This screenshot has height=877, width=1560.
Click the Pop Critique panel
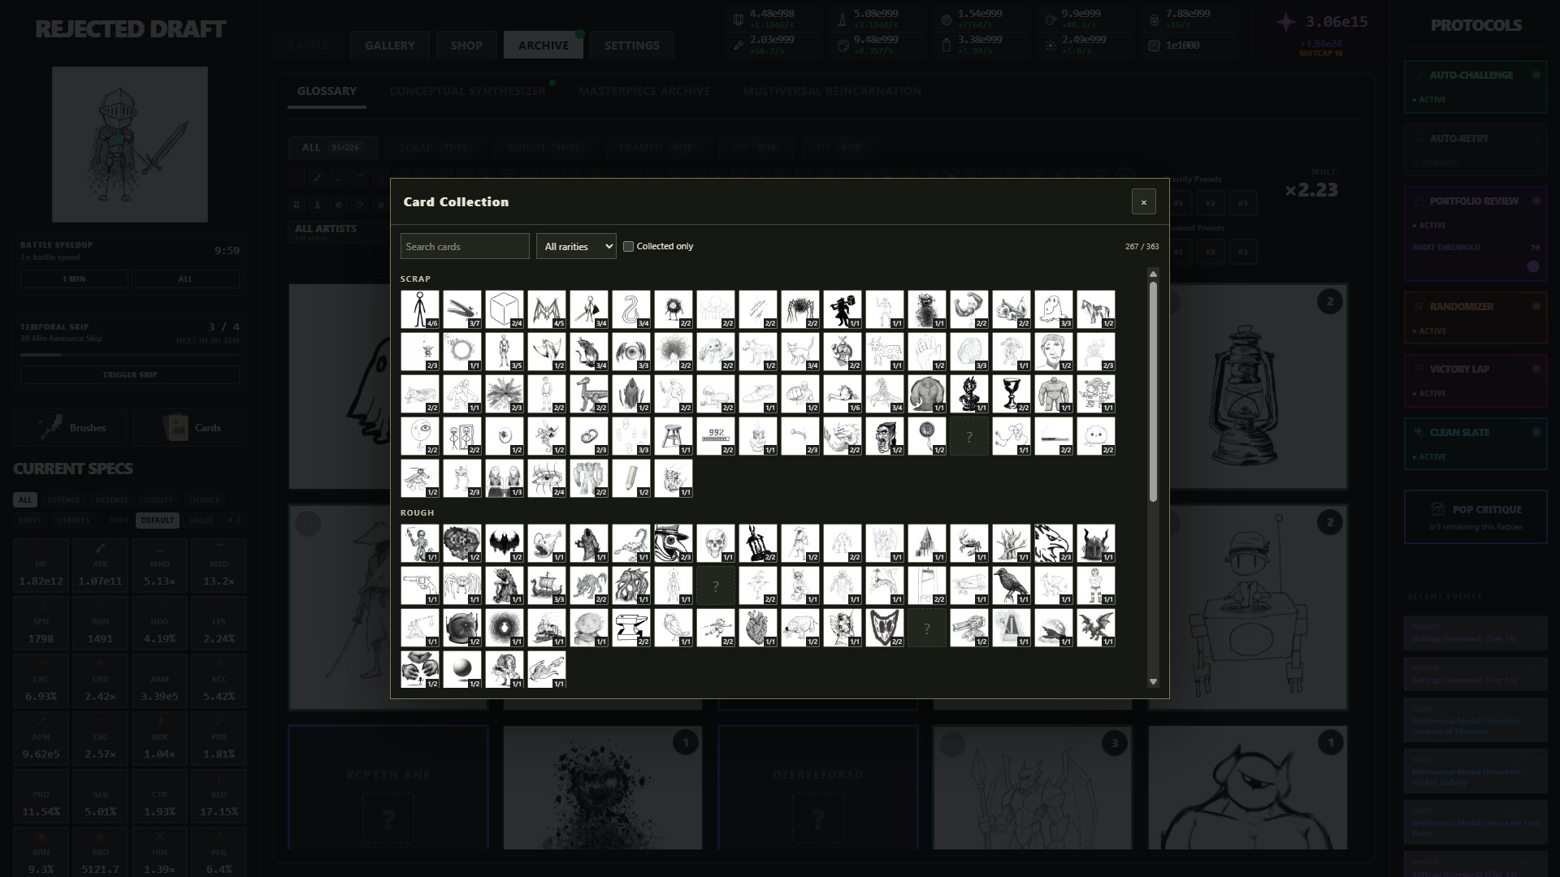pyautogui.click(x=1475, y=517)
